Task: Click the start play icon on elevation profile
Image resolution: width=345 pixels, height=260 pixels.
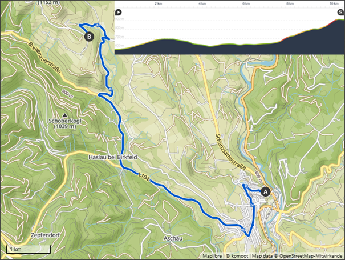Action: tap(119, 13)
